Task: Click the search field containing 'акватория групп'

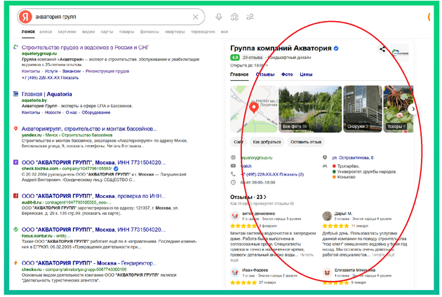Action: [x=112, y=17]
